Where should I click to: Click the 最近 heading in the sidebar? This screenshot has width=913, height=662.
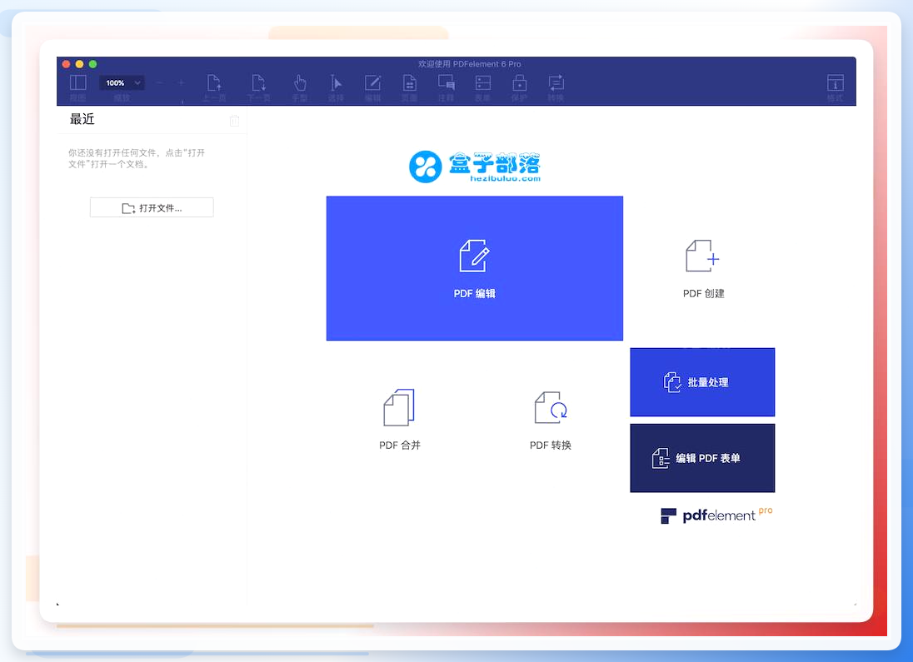[x=82, y=119]
